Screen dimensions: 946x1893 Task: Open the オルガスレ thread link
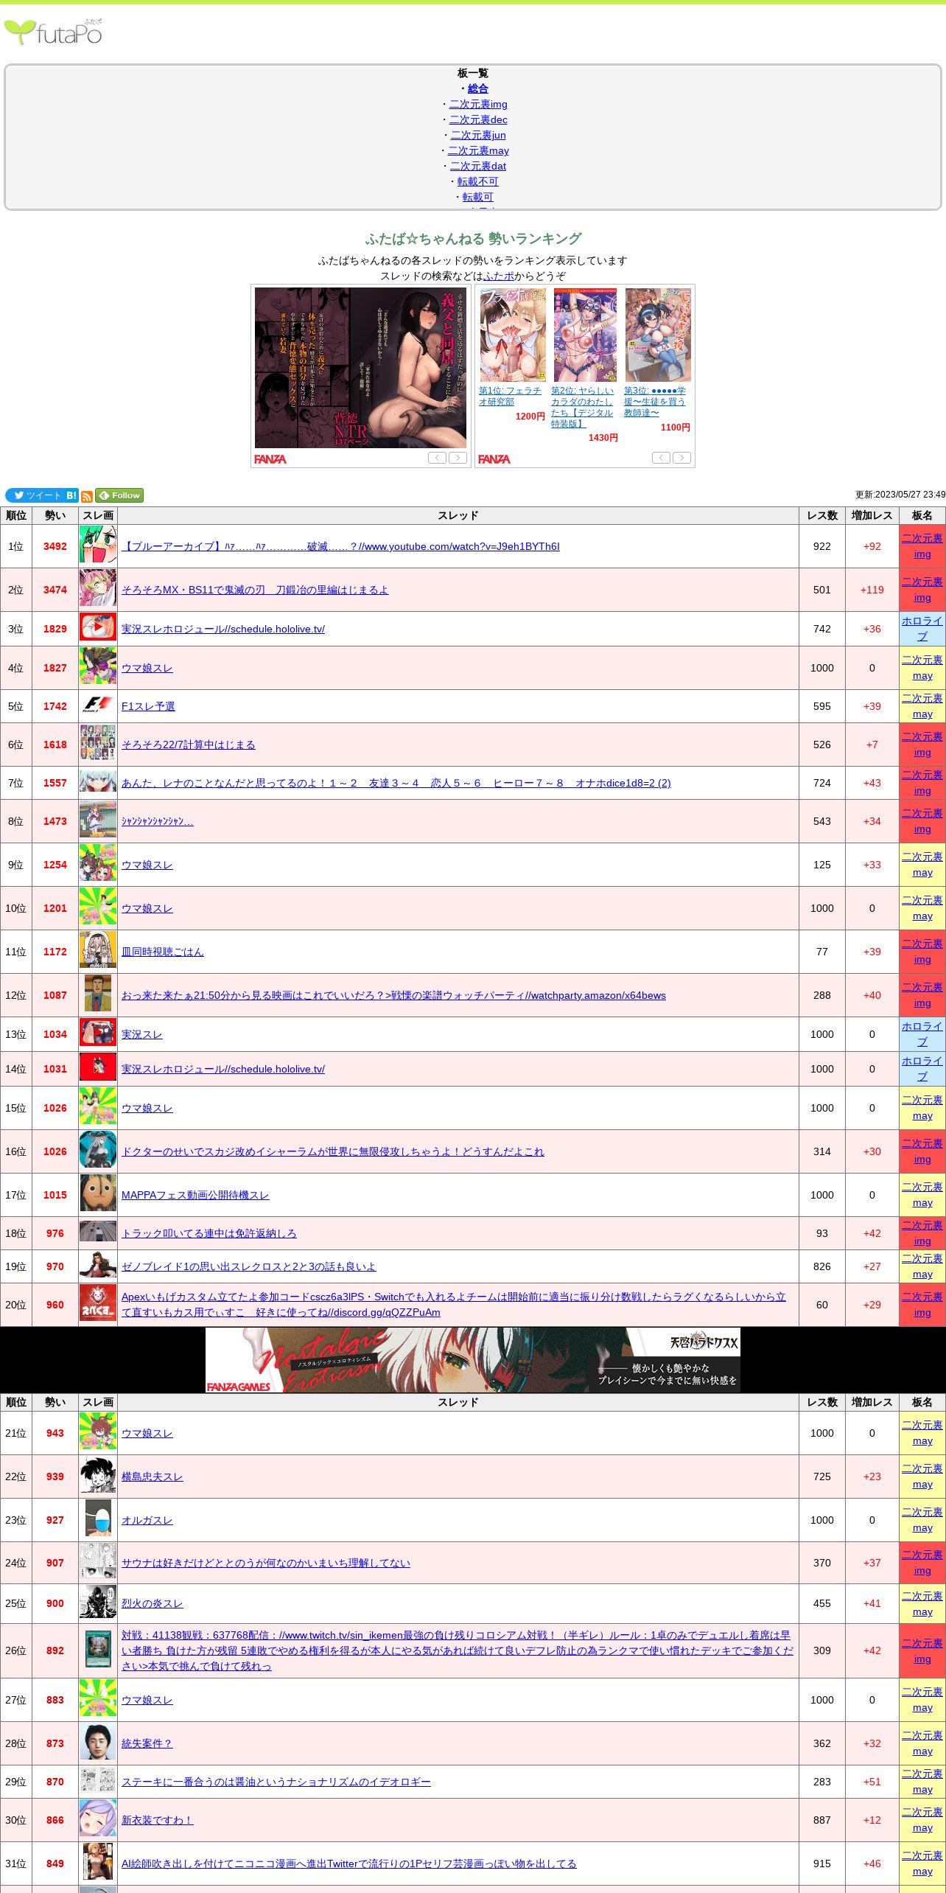147,1520
